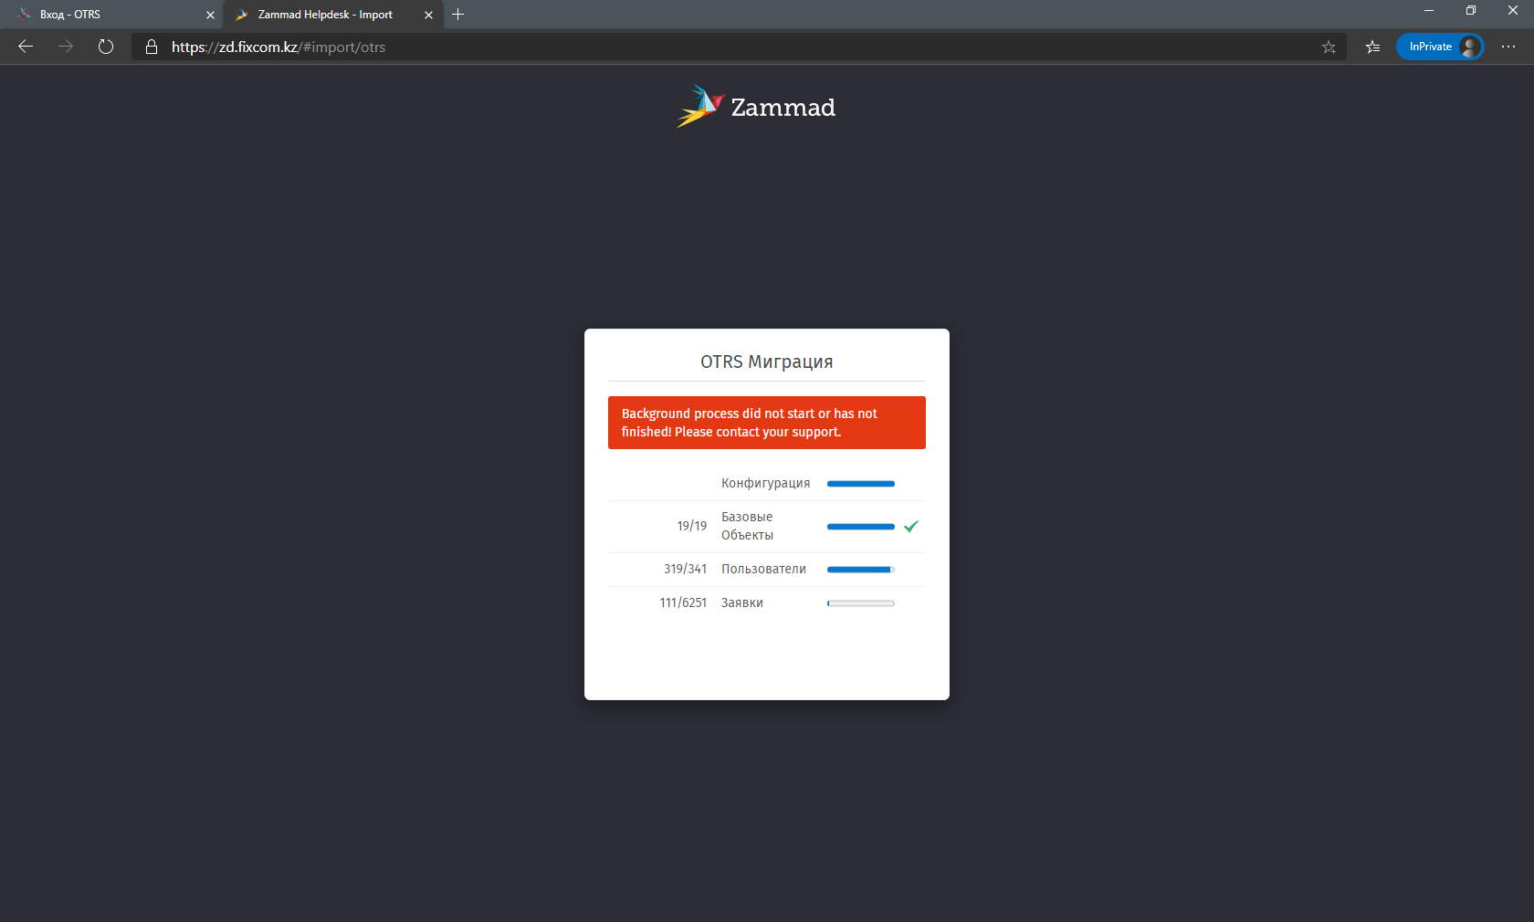
Task: Close the Вход - OTRS tab
Action: 210,15
